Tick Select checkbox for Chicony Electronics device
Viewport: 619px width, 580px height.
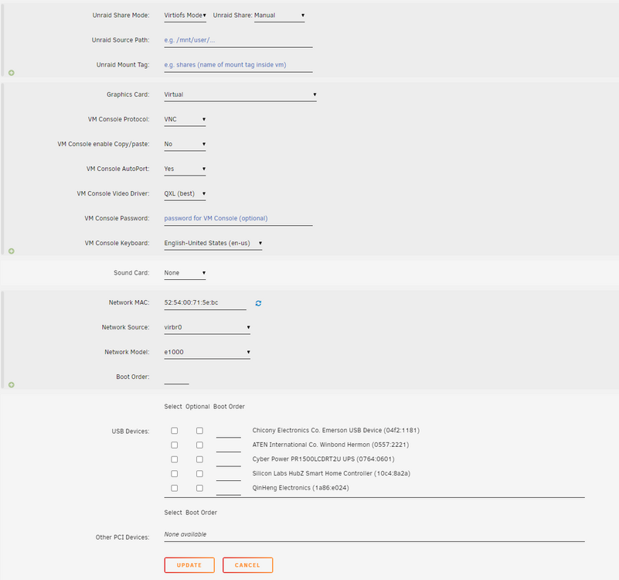(175, 431)
